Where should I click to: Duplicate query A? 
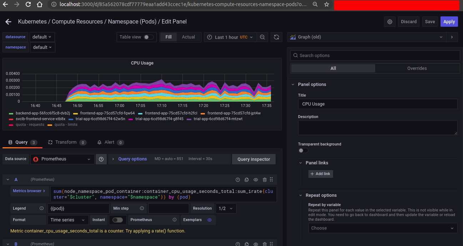click(x=247, y=180)
